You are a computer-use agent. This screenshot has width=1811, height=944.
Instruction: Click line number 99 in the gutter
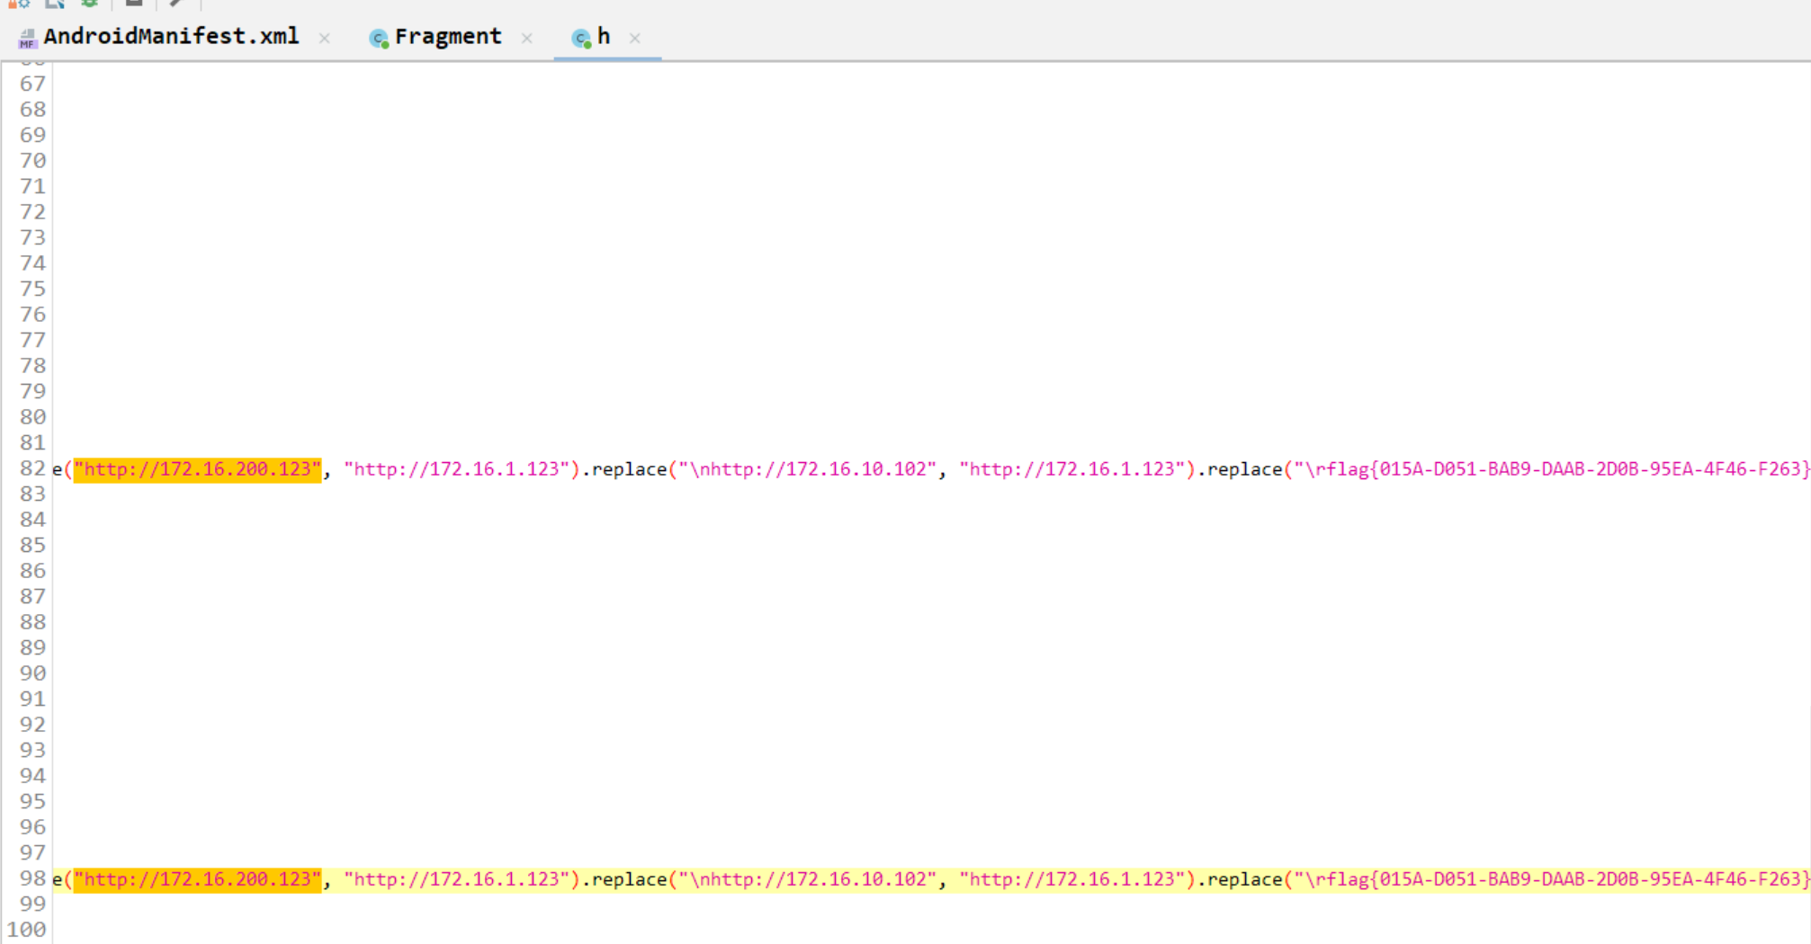click(x=32, y=904)
